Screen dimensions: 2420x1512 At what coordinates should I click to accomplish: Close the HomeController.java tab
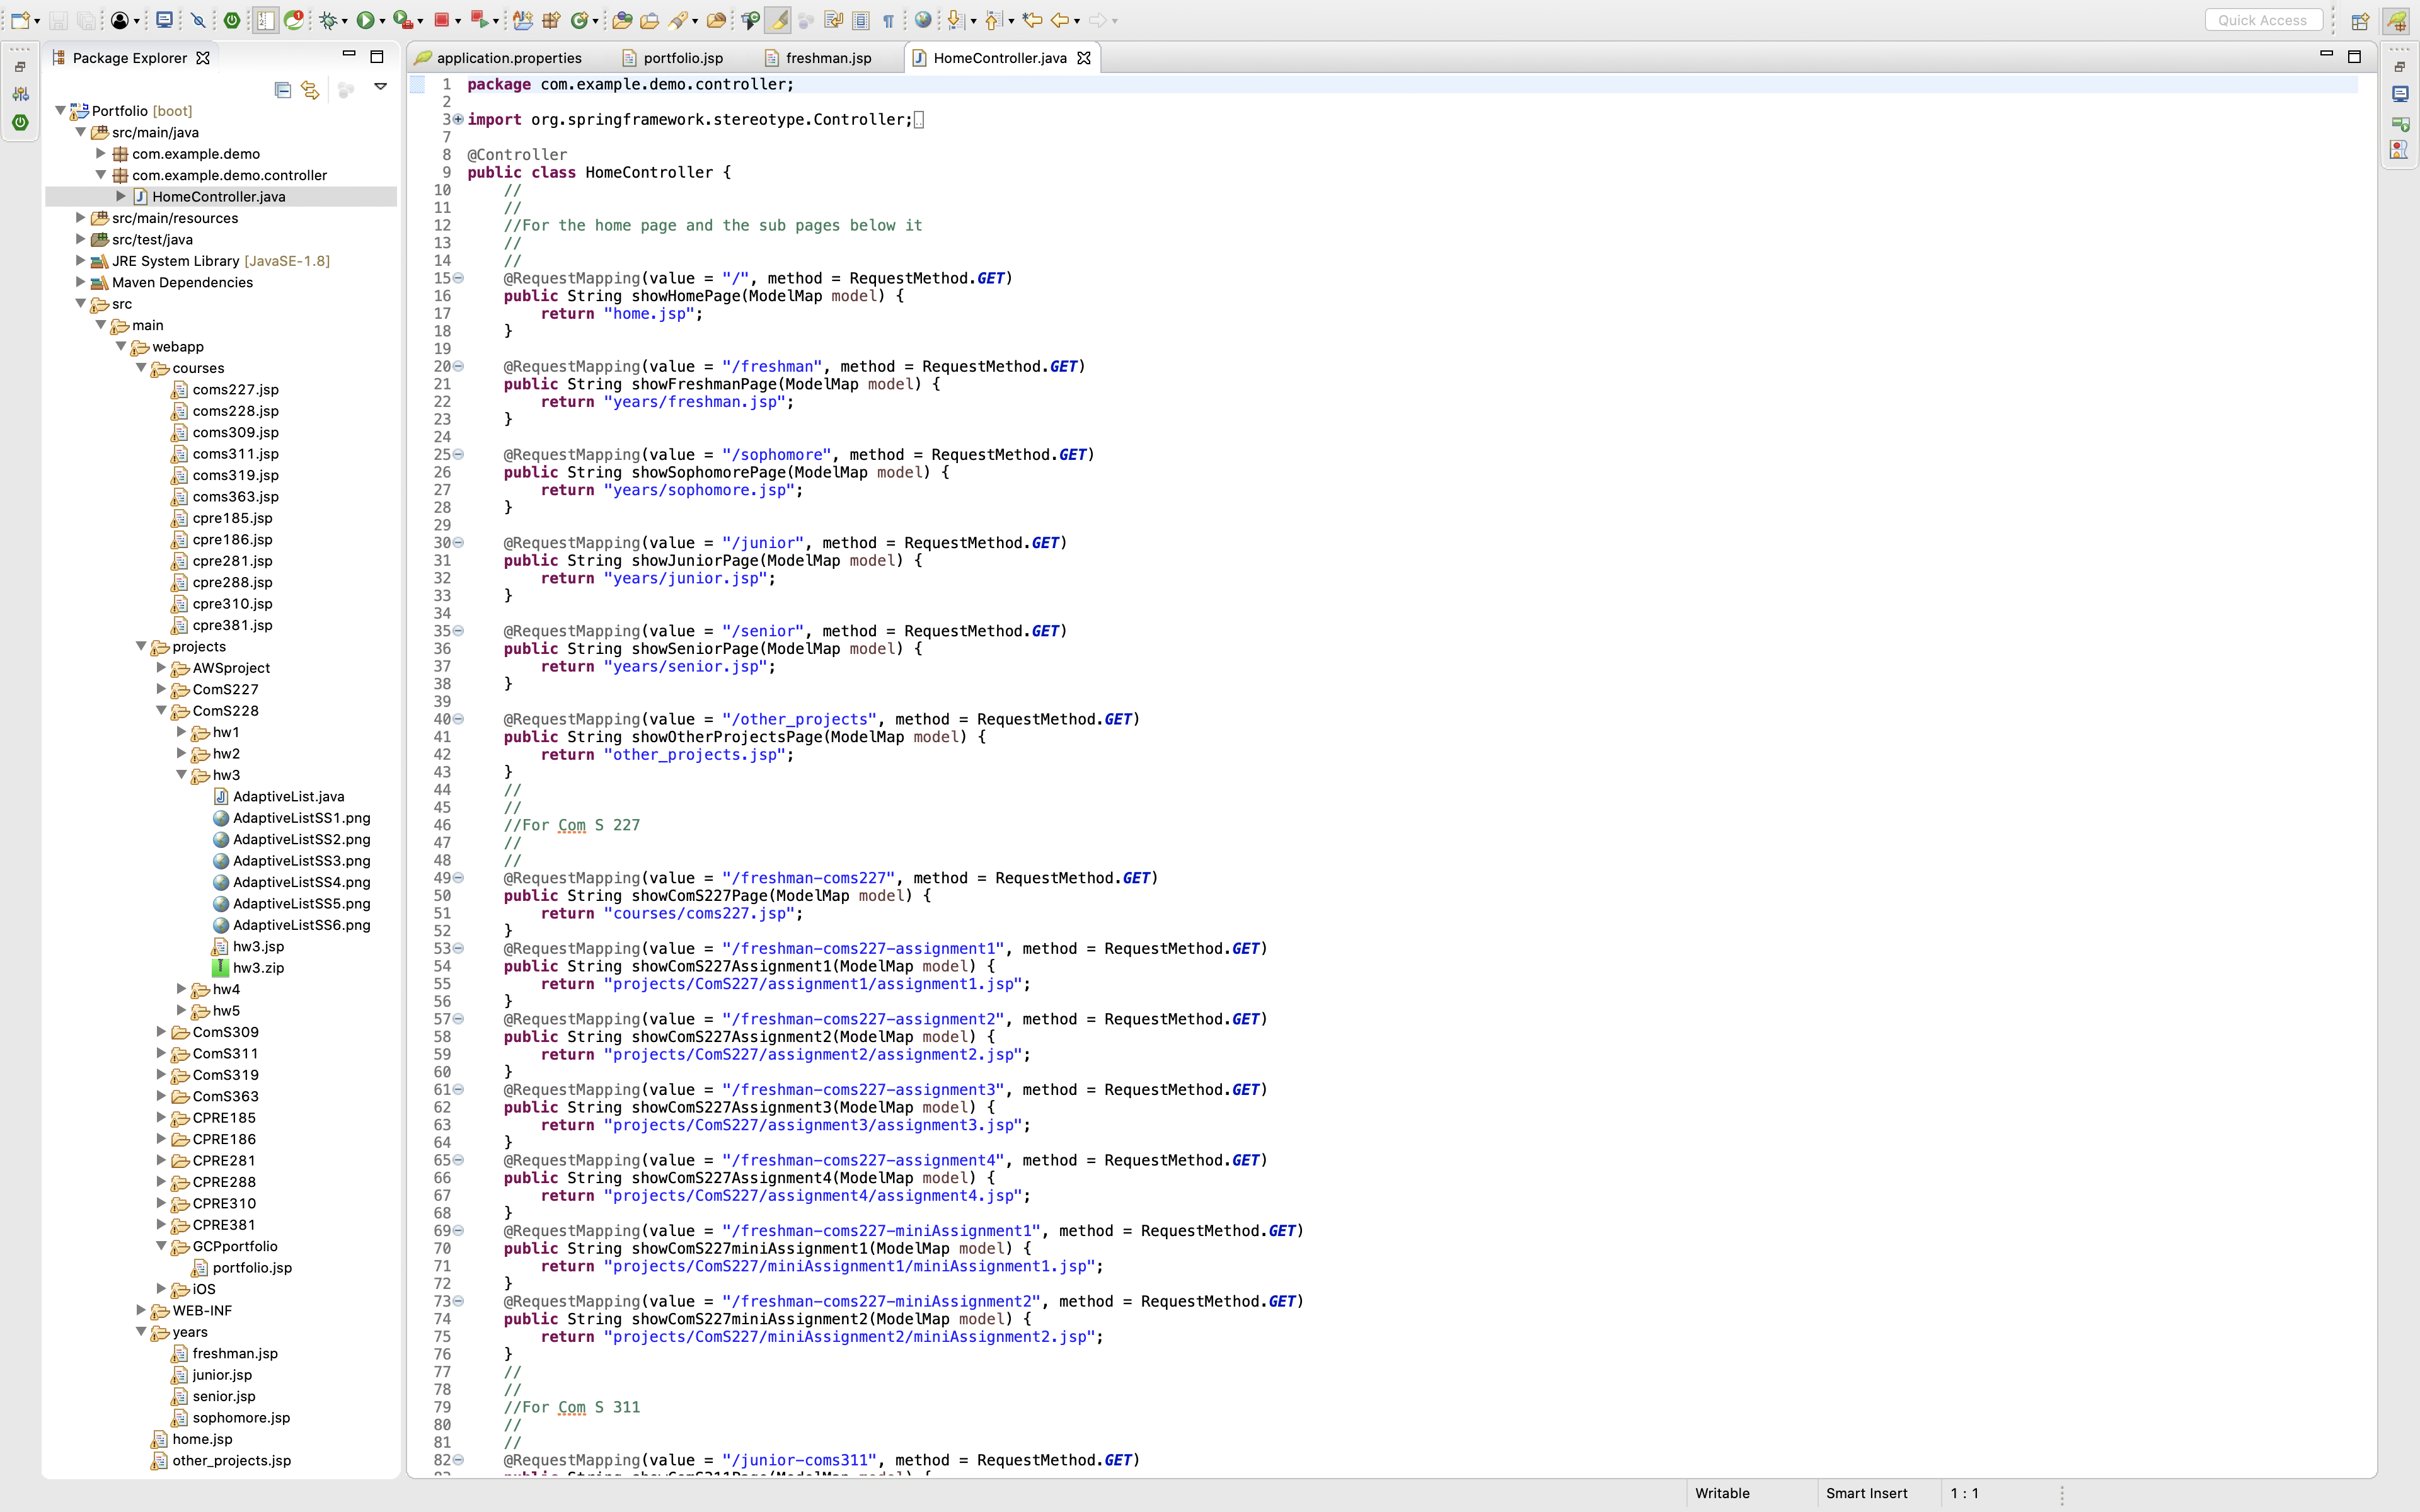pyautogui.click(x=1084, y=58)
